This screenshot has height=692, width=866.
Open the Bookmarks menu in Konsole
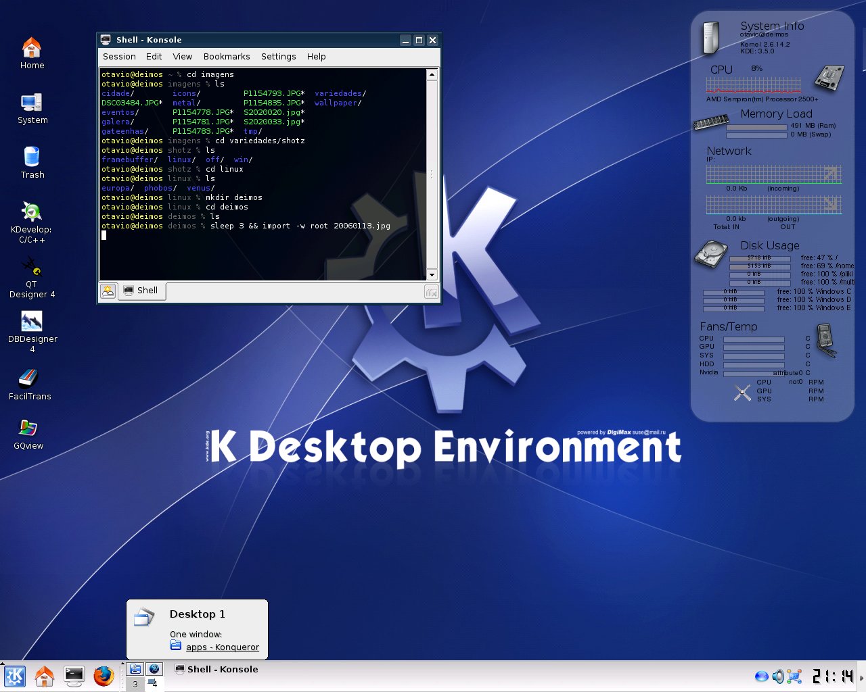(227, 57)
